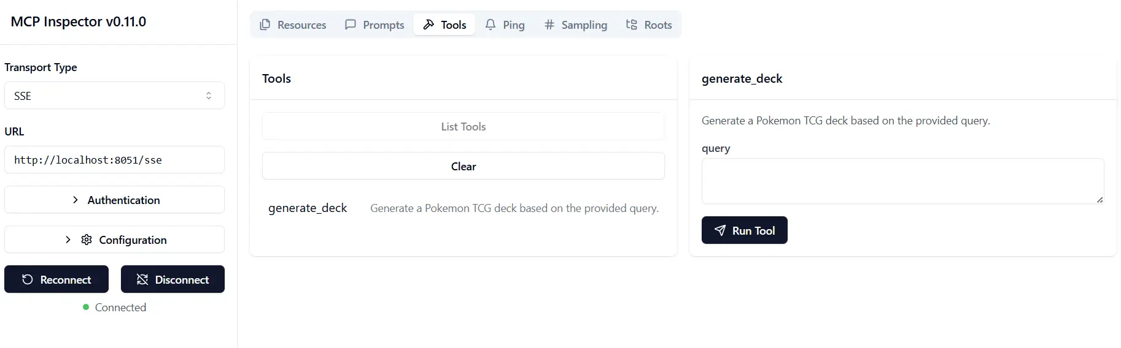
Task: Click the Configuration gear icon
Action: pos(87,240)
